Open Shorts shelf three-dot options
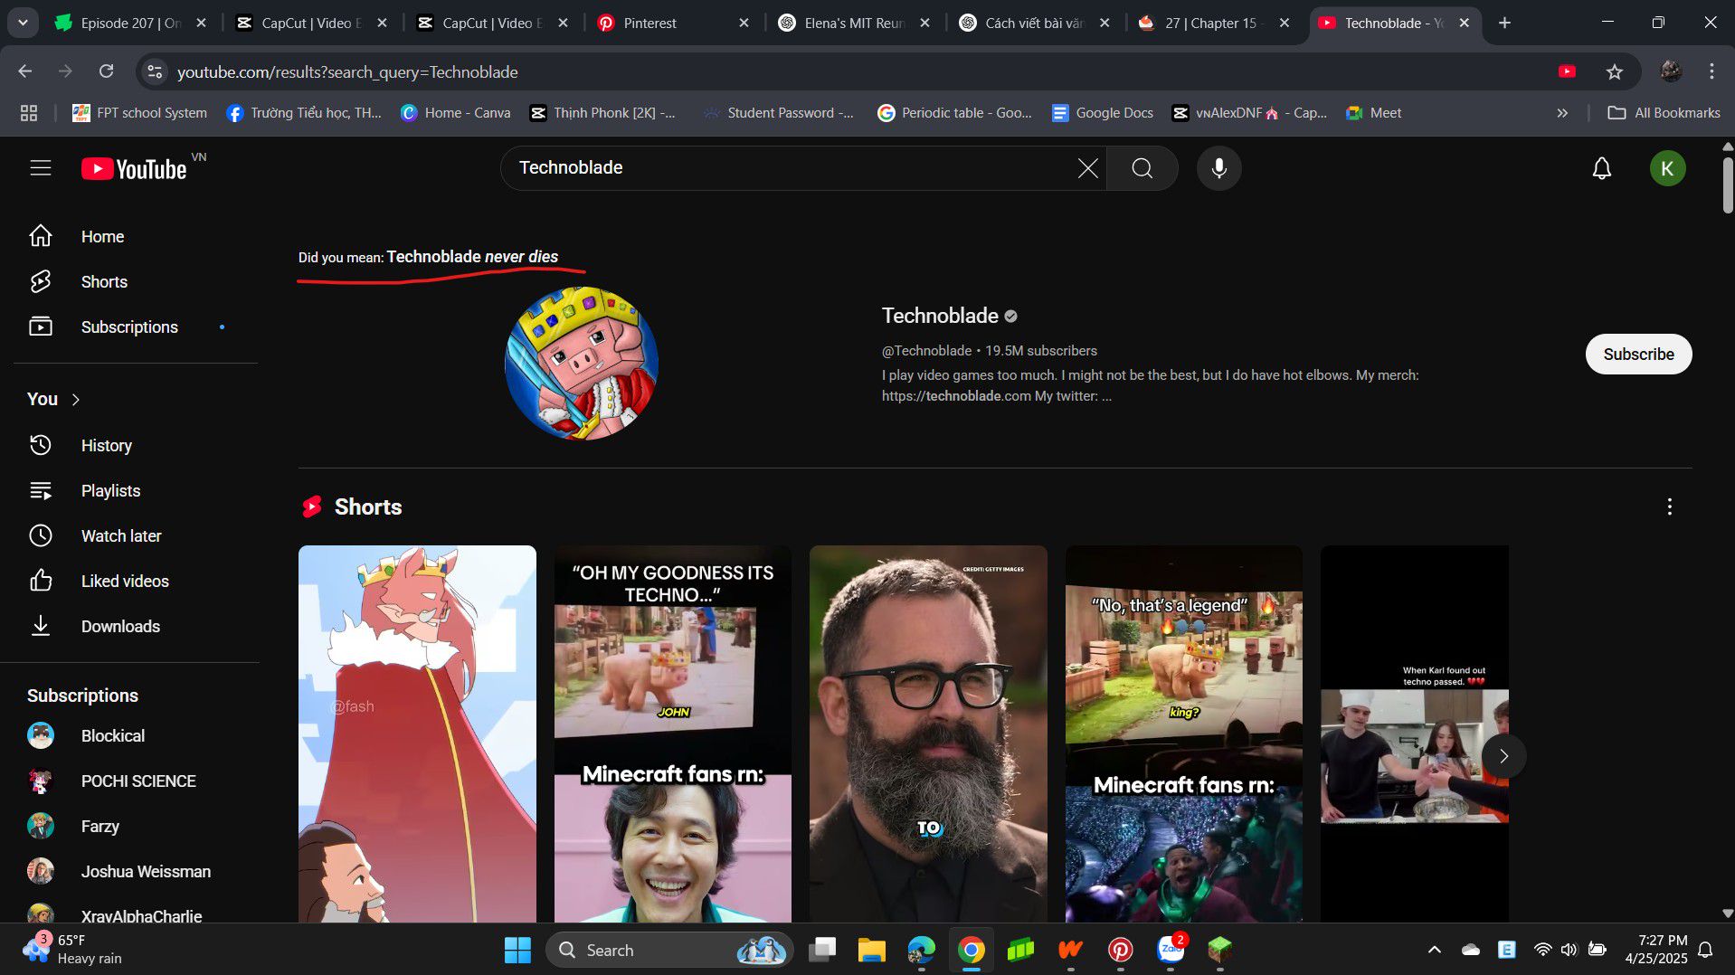 (x=1669, y=506)
